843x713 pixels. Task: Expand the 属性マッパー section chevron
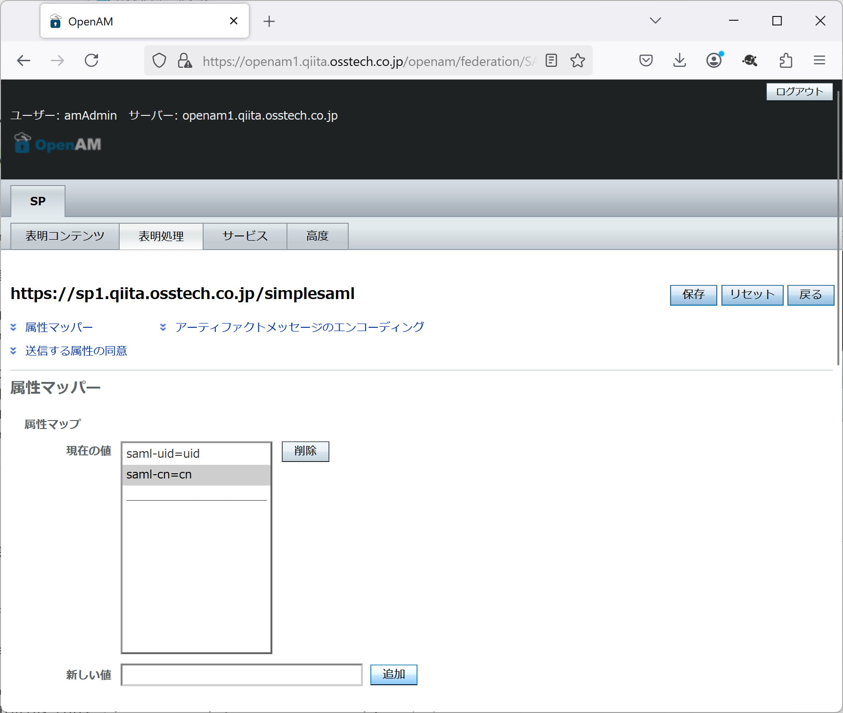coord(13,327)
